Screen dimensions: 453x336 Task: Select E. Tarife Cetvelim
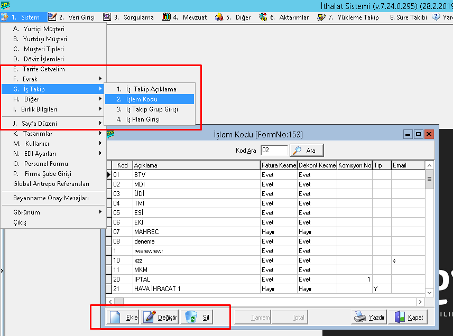click(54, 69)
